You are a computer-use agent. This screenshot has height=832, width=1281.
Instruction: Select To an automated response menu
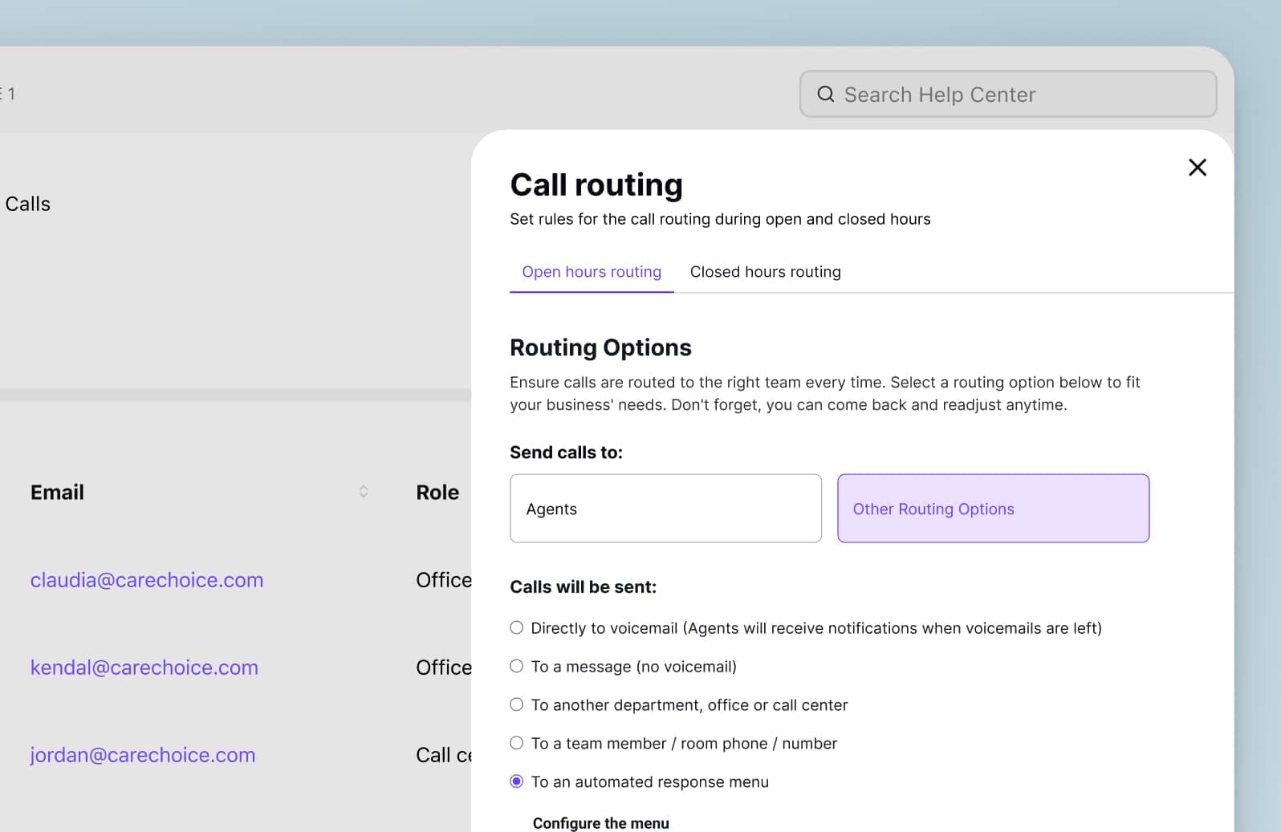tap(517, 782)
